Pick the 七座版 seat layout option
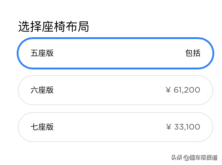 tap(115, 127)
